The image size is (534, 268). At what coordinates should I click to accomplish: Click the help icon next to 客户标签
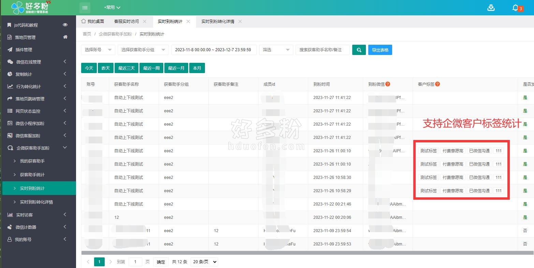click(437, 84)
